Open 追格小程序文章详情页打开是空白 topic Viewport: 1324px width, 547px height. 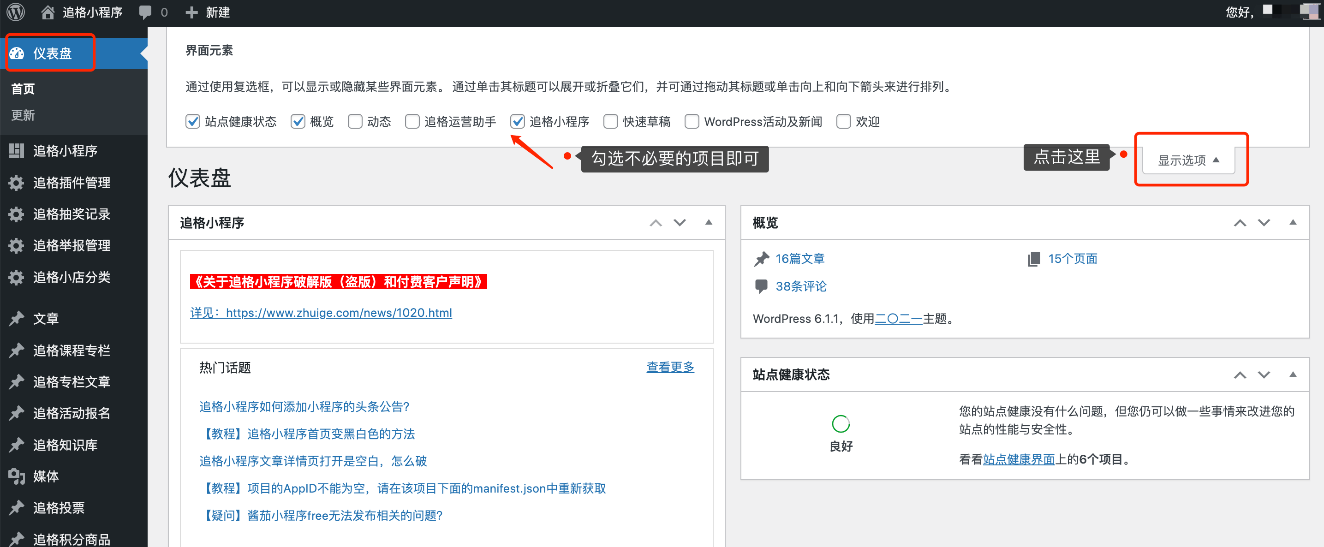click(313, 461)
